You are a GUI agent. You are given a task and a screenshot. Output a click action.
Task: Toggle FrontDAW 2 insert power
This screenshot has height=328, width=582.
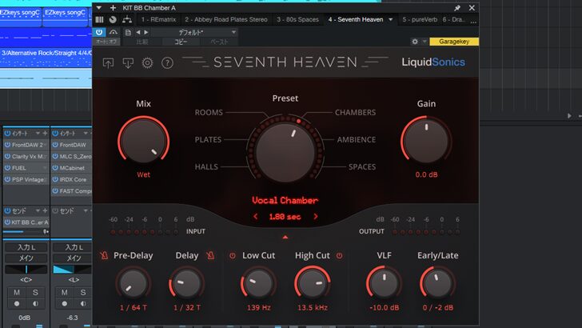[7, 145]
